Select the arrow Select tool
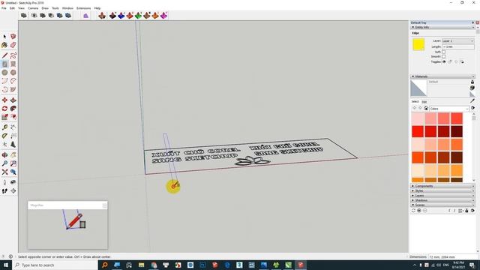Screen dimensions: 480x270 pos(4,37)
